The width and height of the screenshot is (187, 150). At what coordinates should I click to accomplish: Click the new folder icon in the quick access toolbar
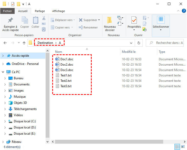(18, 4)
